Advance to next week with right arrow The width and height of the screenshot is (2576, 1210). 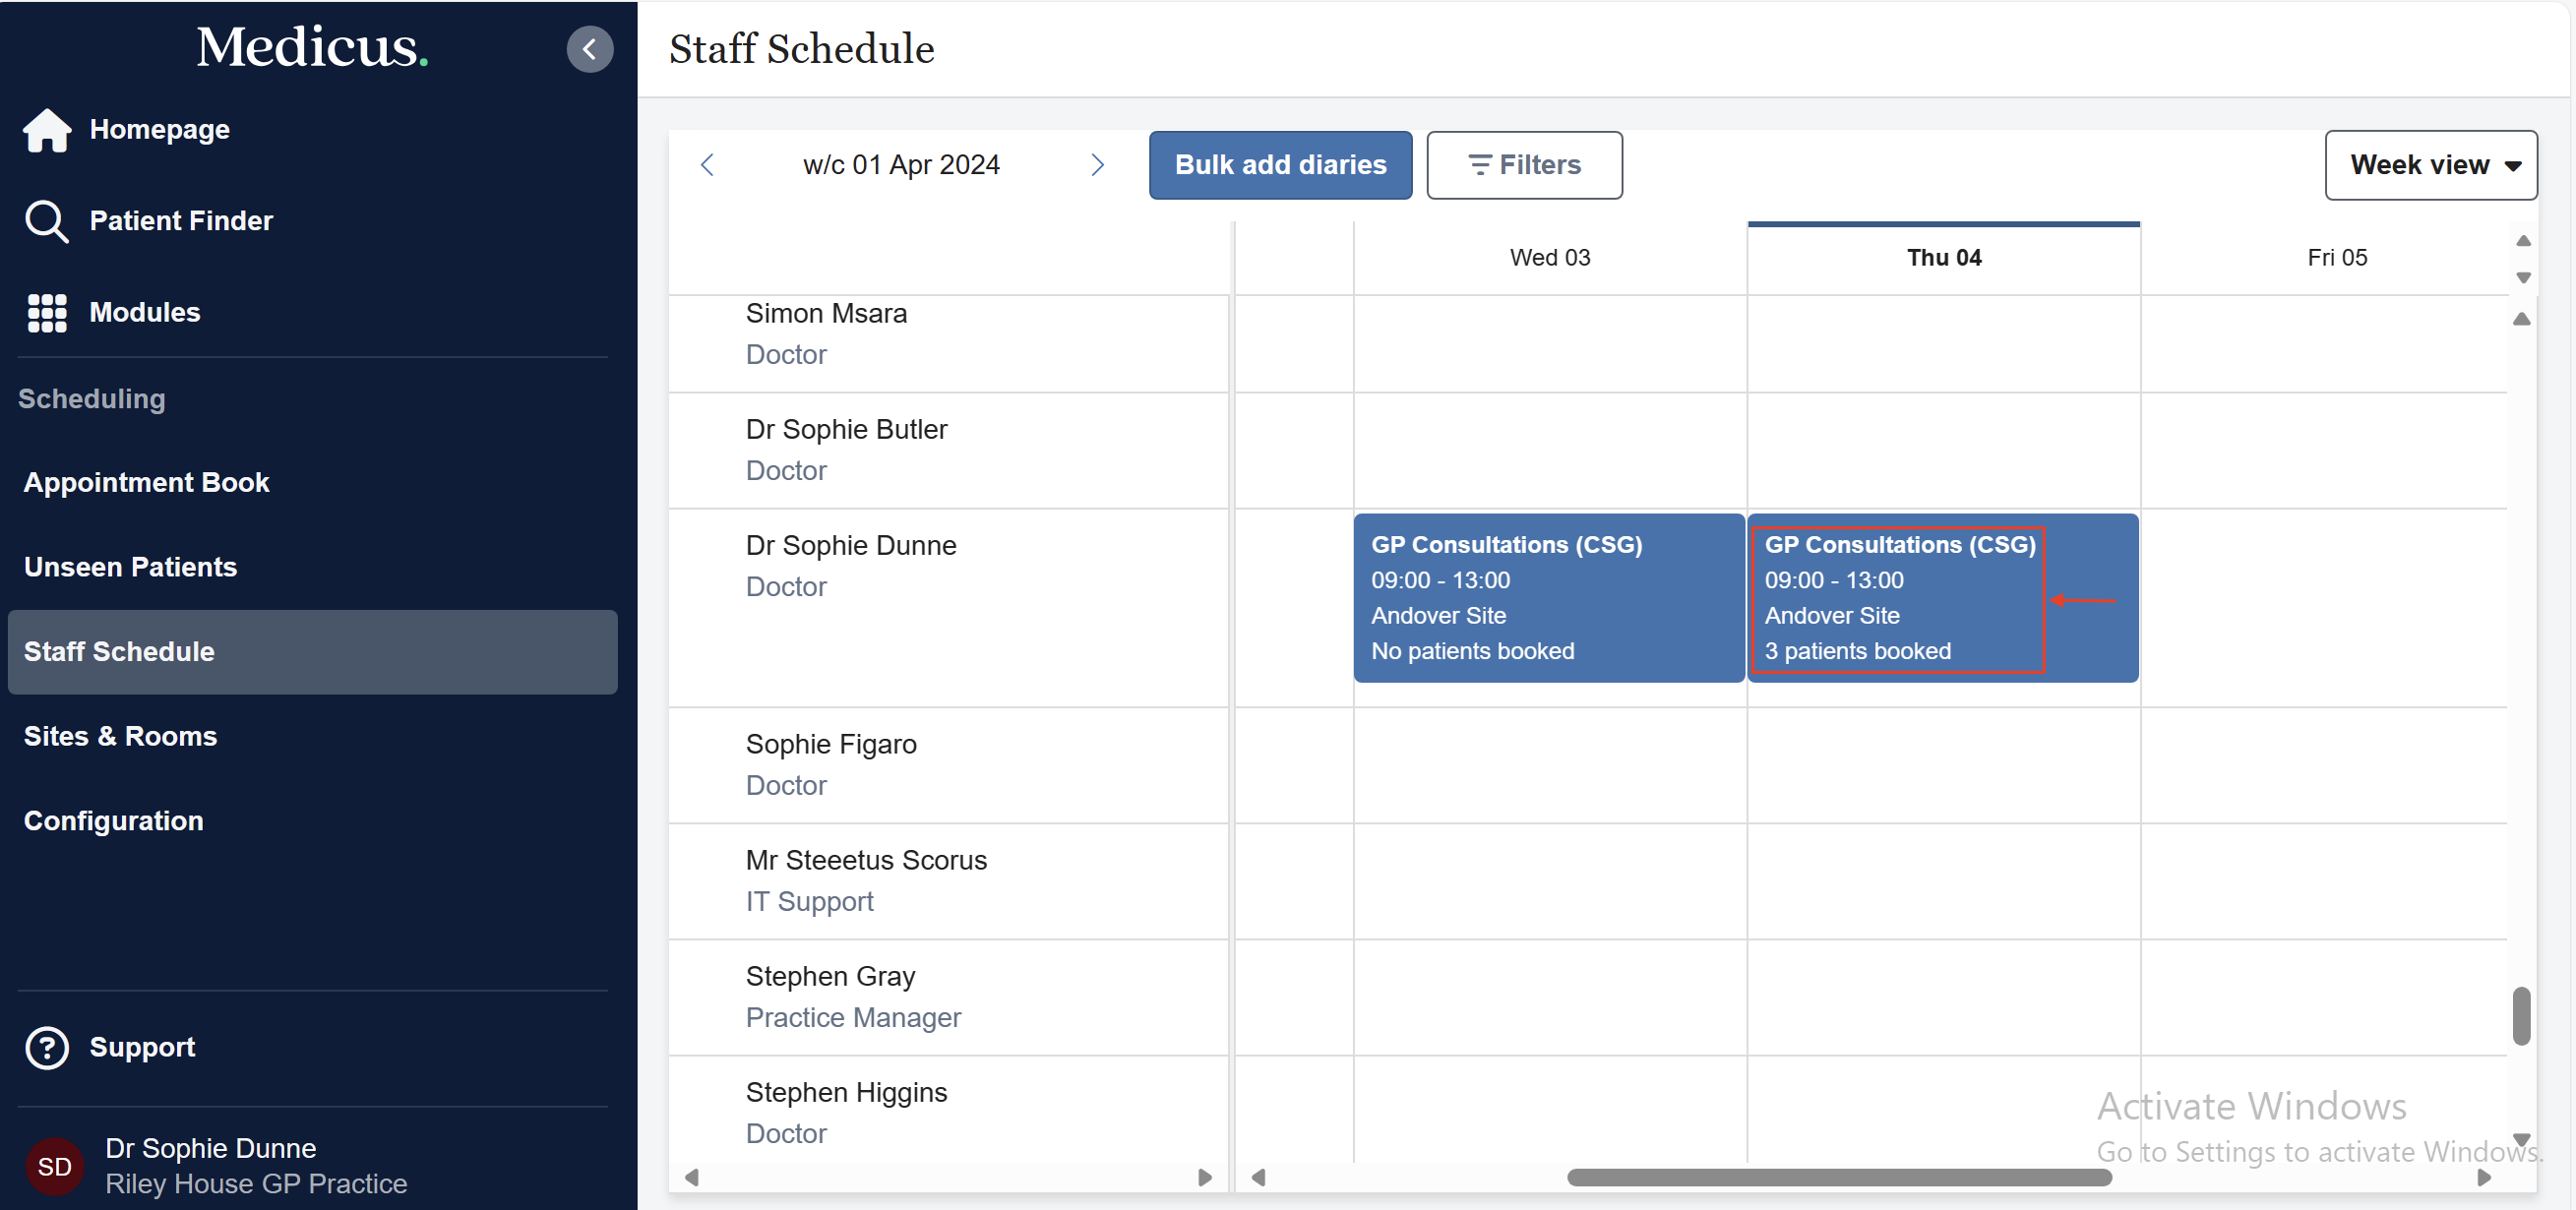pos(1097,165)
